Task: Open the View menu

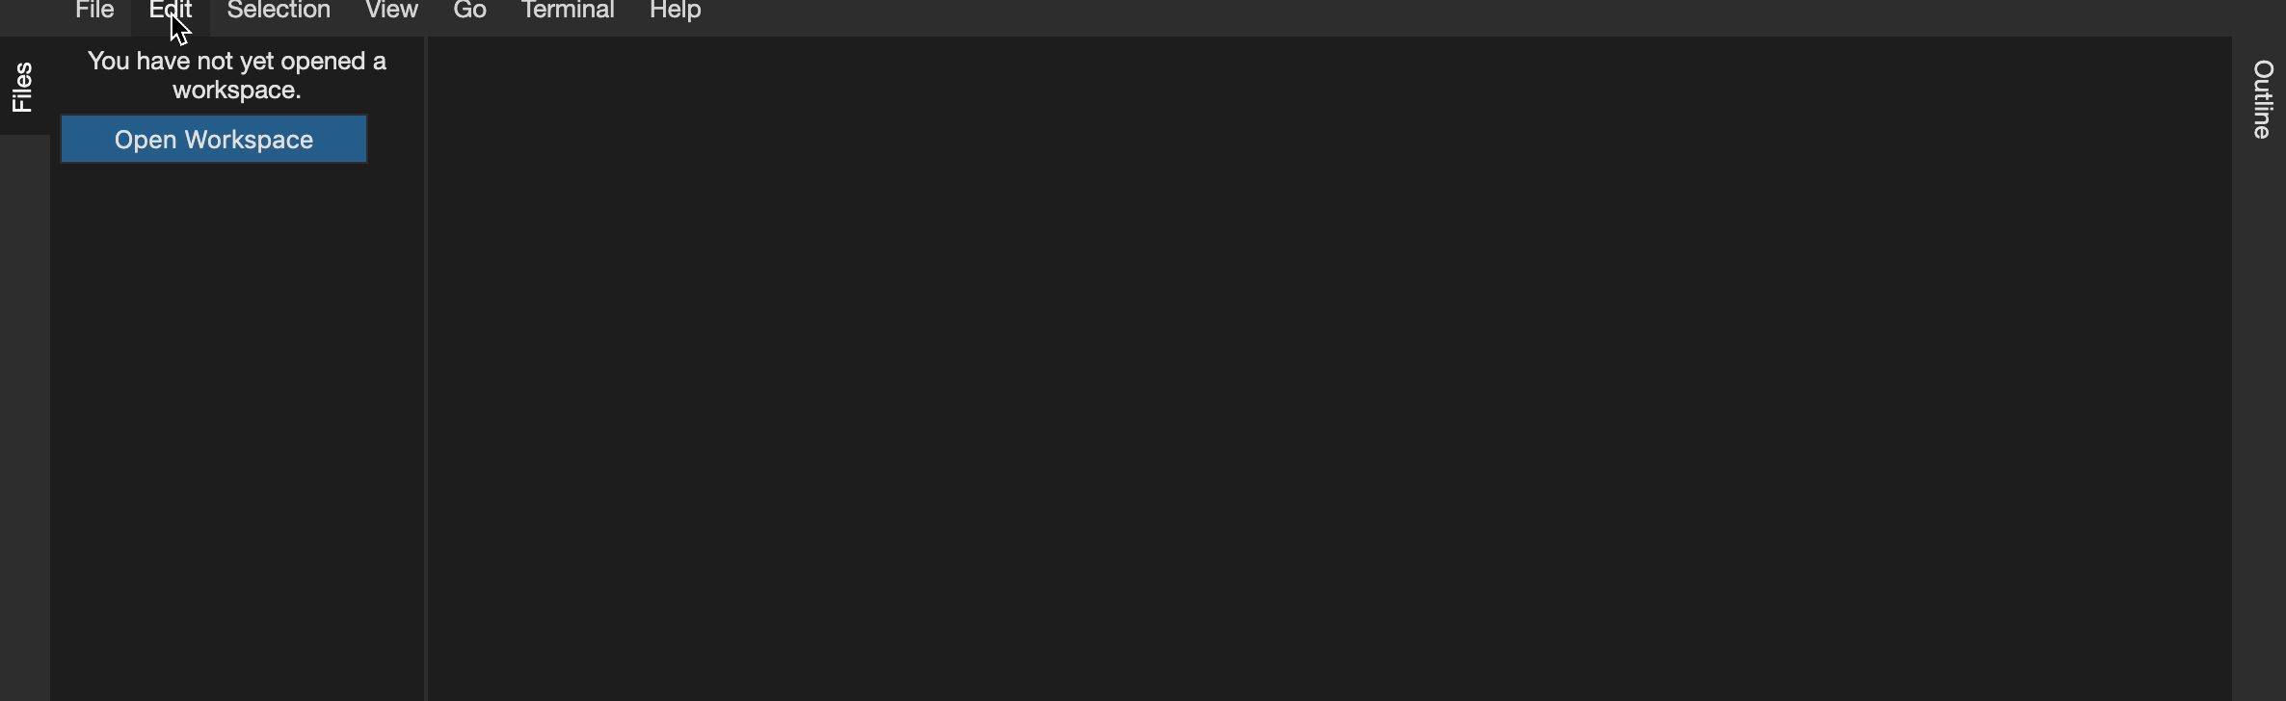Action: coord(391,11)
